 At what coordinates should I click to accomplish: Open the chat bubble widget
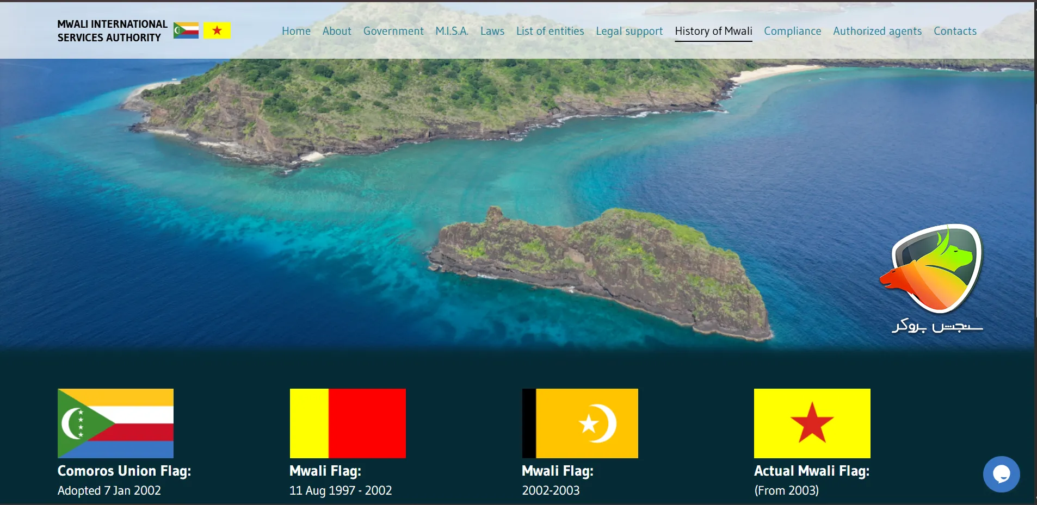tap(1001, 474)
